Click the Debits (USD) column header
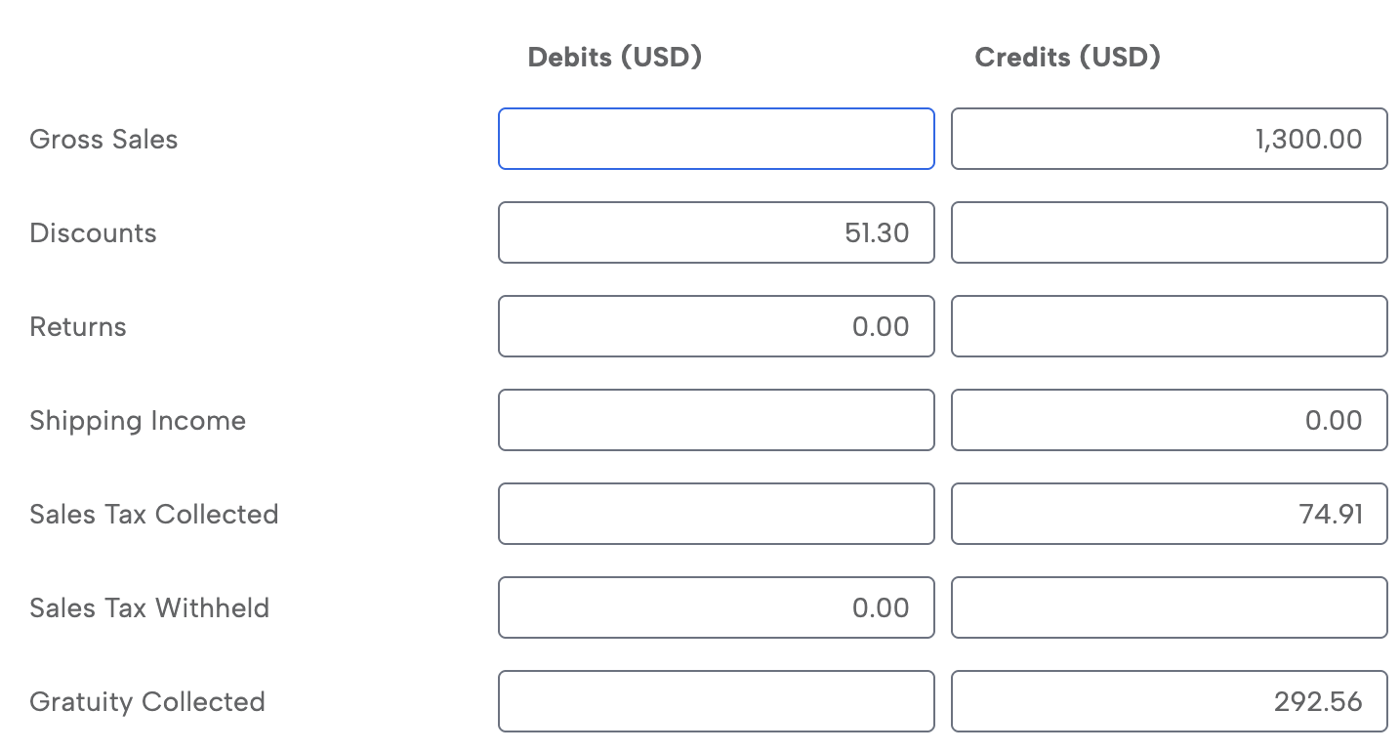Viewport: 1400px width, 752px height. click(x=614, y=58)
